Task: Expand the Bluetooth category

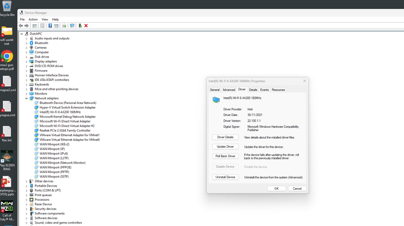Action: (x=26, y=43)
